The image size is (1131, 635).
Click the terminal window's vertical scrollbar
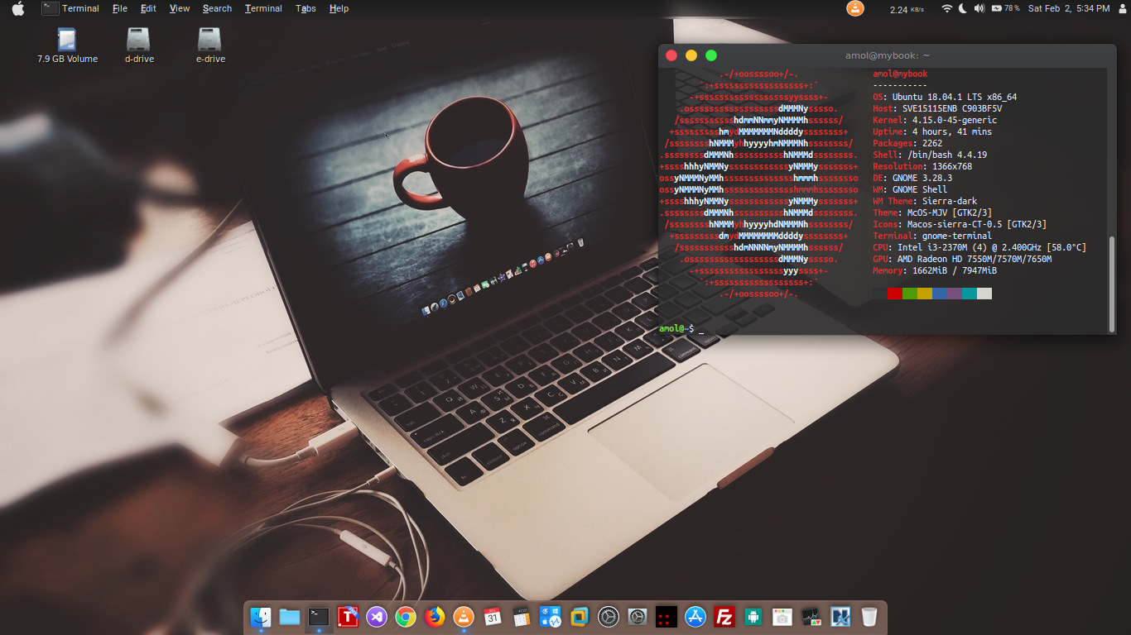pos(1112,283)
